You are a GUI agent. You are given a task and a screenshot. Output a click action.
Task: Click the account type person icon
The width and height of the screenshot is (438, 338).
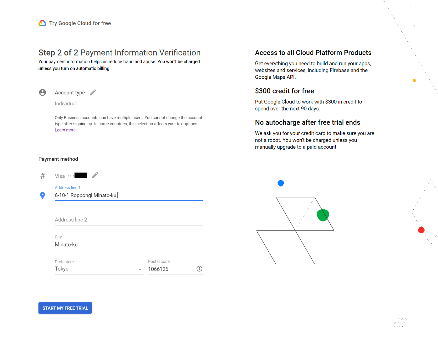[x=43, y=92]
